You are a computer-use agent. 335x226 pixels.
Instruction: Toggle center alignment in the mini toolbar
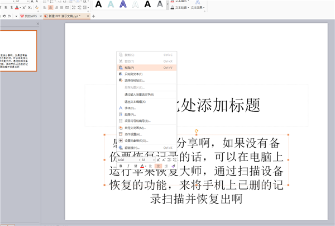[x=159, y=166]
